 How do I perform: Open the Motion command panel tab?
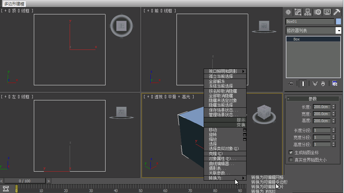[318, 12]
